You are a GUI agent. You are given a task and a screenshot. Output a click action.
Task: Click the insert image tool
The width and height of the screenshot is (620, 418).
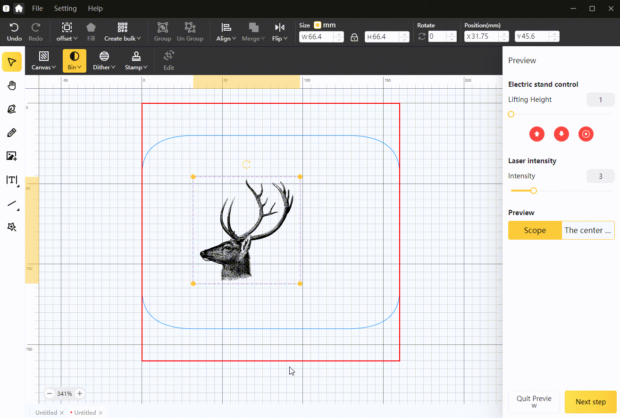point(12,156)
